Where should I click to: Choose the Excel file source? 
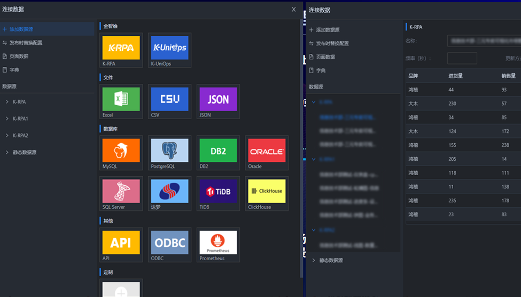[x=121, y=101]
